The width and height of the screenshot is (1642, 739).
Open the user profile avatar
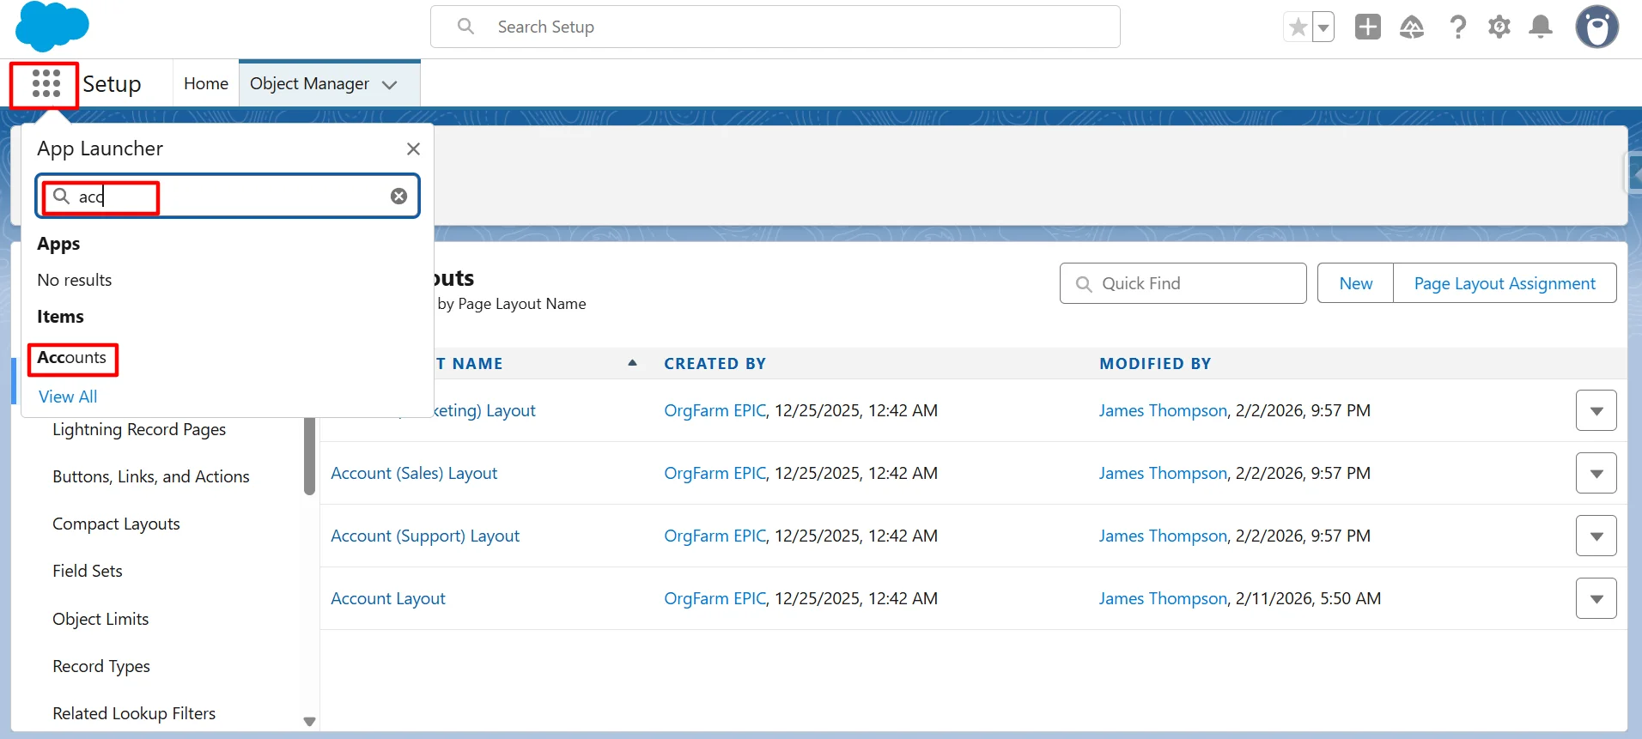(x=1597, y=27)
